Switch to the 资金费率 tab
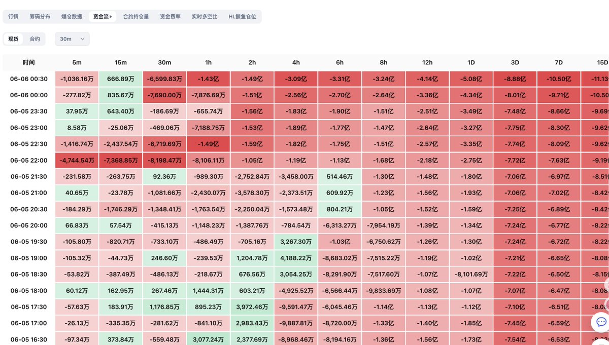Screen dimensions: 609x345 [x=170, y=17]
